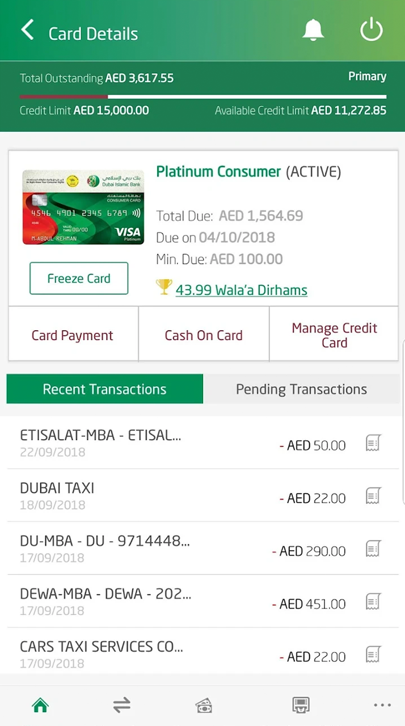Go back using the header arrow
Screen dimensions: 405x726
point(27,30)
